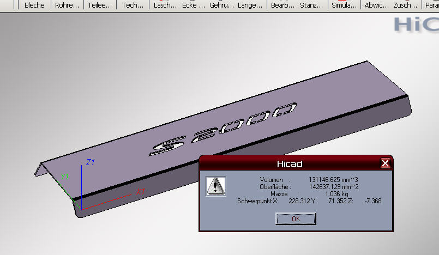
Task: Open the Lasch... toolbar group
Action: click(165, 5)
